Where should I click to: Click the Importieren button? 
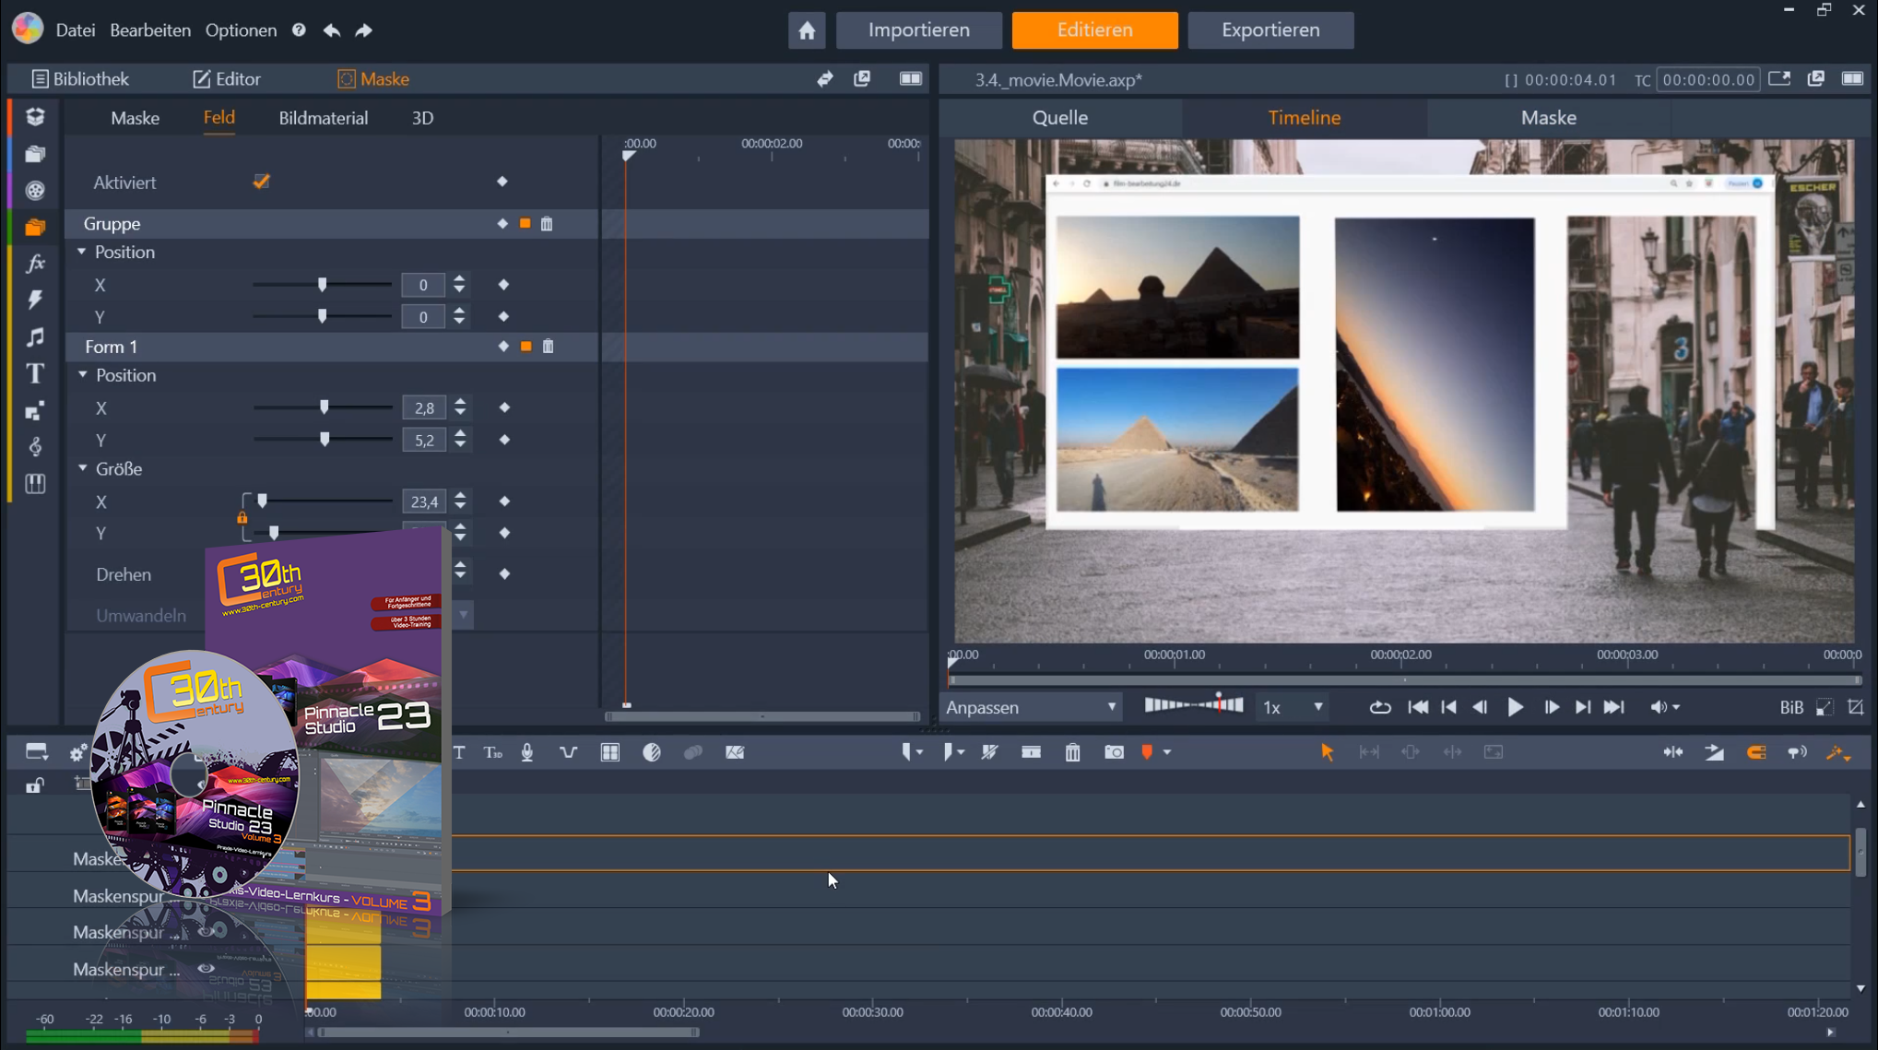click(x=917, y=29)
